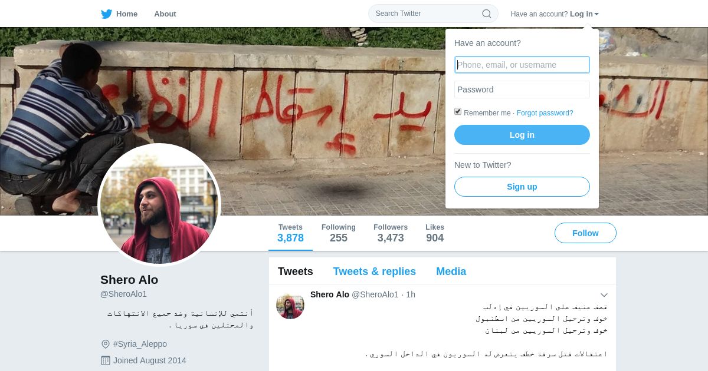
Task: View the Followers count
Action: click(x=391, y=233)
